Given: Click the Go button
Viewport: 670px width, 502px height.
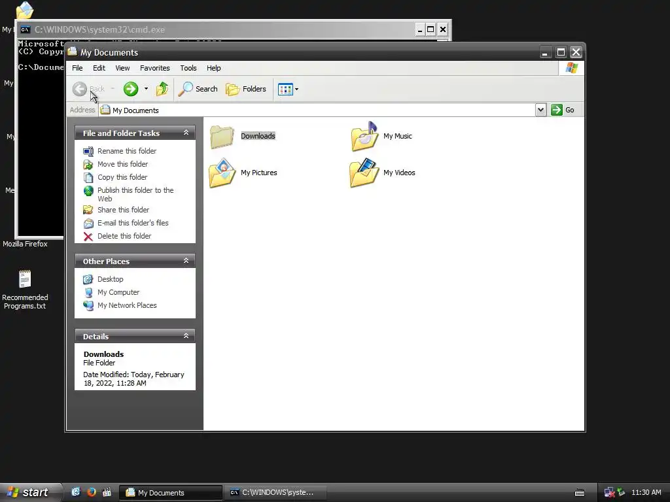Looking at the screenshot, I should click(563, 110).
